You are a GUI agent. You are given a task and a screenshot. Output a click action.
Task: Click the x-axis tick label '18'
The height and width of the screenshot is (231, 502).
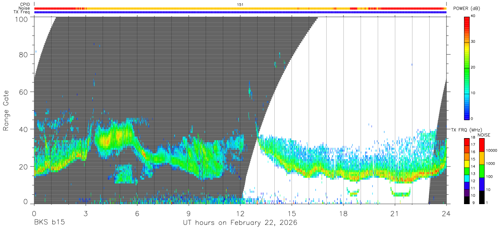tap(343, 213)
